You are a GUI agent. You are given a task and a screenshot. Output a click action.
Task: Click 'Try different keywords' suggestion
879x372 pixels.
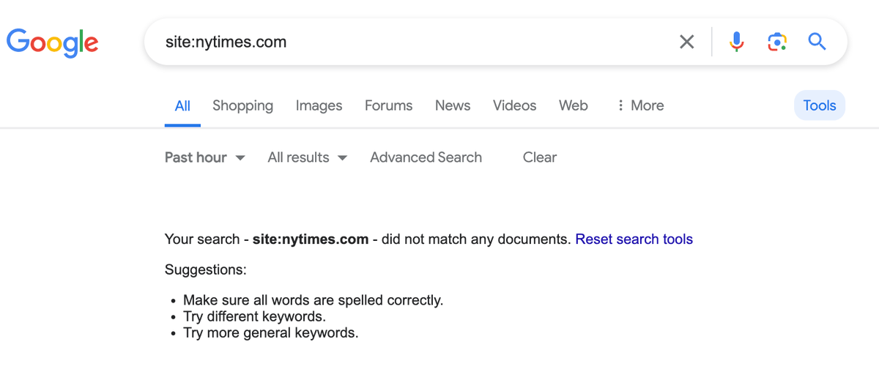pos(254,317)
